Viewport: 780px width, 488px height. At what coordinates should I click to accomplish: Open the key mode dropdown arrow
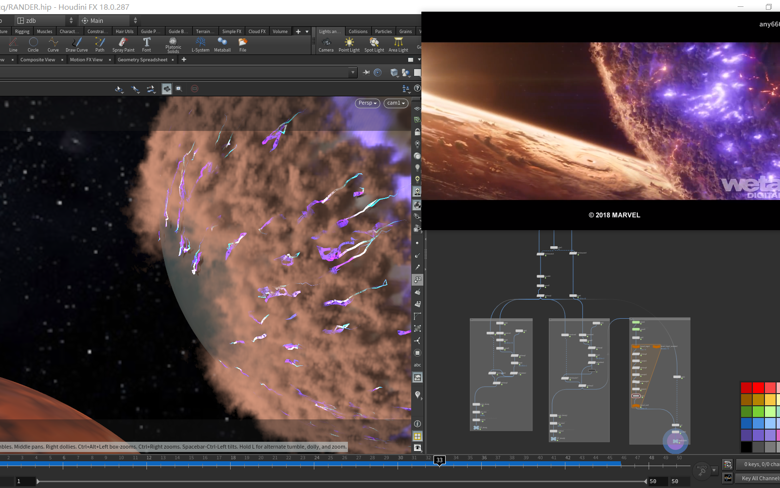714,470
